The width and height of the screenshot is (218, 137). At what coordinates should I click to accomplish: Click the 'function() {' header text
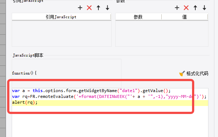pyautogui.click(x=25, y=73)
